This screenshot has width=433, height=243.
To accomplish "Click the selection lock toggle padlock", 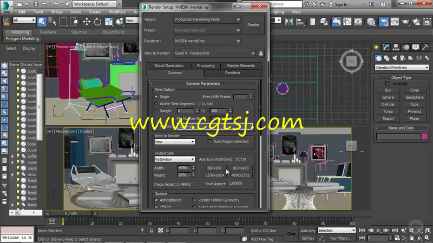I will [x=152, y=231].
